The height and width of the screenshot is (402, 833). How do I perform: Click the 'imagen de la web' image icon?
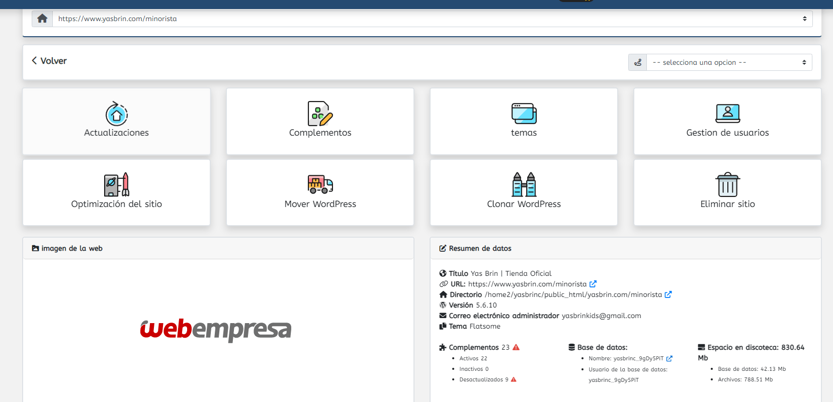tap(35, 248)
